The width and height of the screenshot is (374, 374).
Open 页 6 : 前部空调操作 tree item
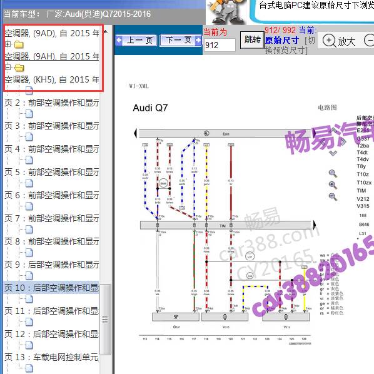(52, 195)
